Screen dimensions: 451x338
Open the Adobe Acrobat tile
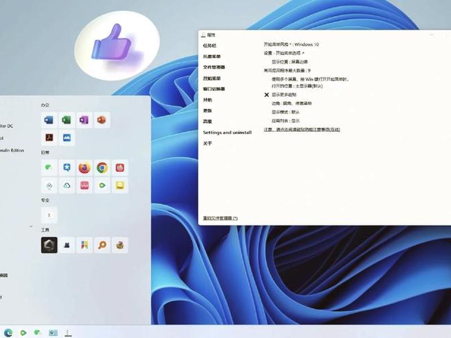(x=49, y=137)
